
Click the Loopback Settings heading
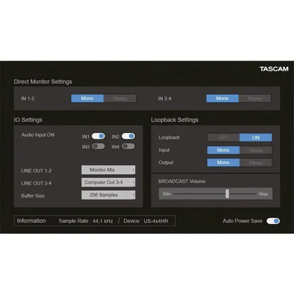174,120
